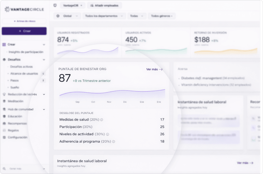Click Ver más on Puntaje de Bienestar card

point(154,69)
